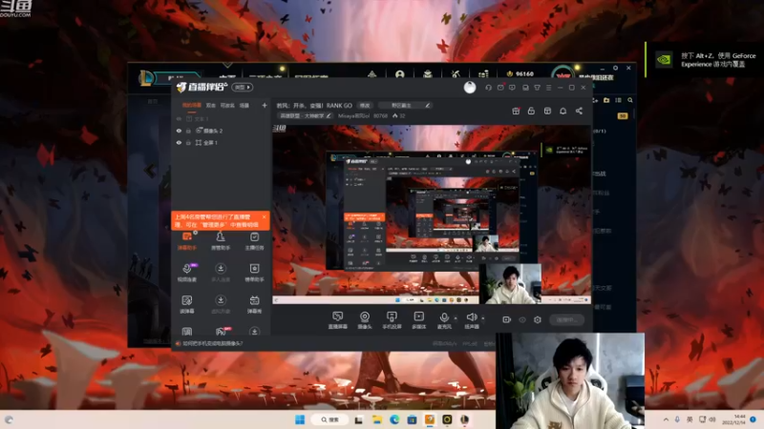Open the gift box icon above preview
The height and width of the screenshot is (429, 764).
click(x=516, y=111)
